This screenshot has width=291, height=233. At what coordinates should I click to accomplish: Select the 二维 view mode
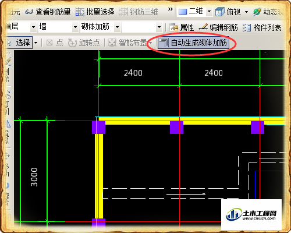coord(191,11)
